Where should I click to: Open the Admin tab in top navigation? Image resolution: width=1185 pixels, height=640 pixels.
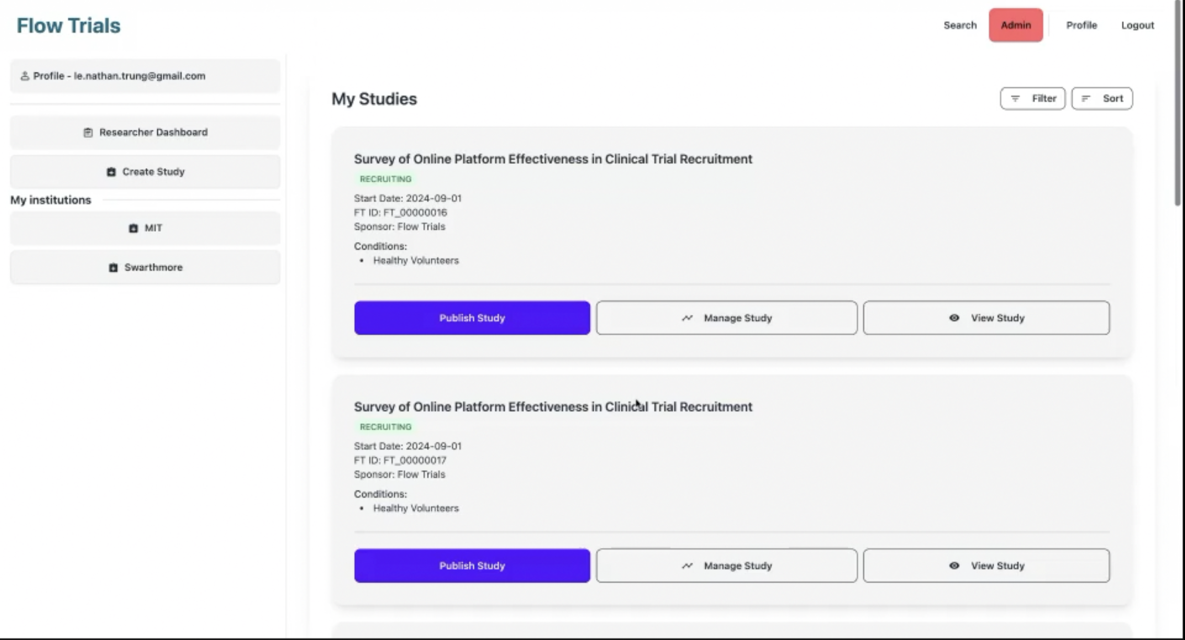point(1015,25)
